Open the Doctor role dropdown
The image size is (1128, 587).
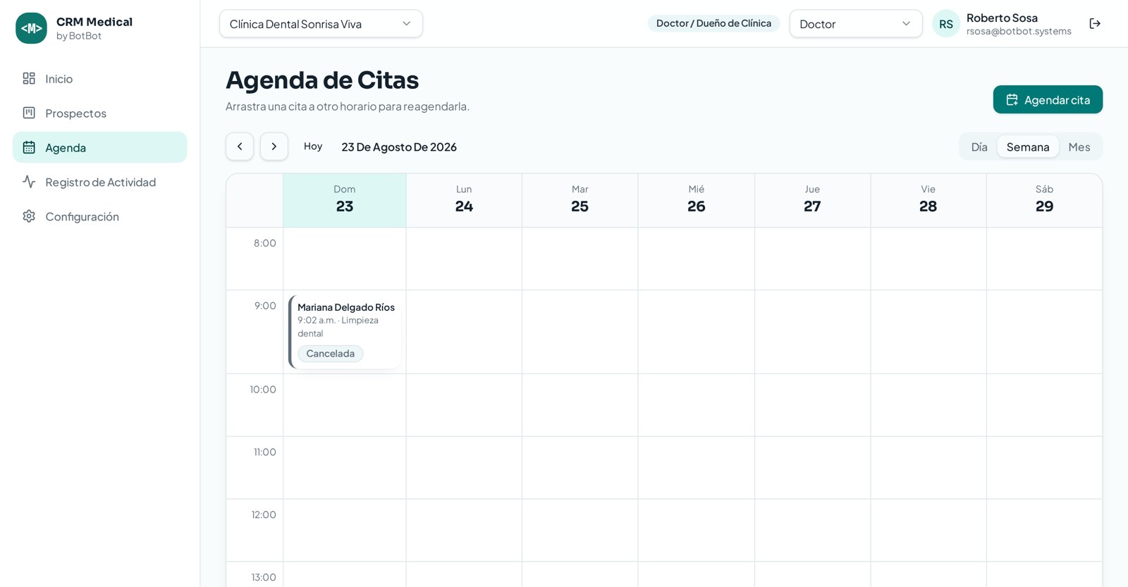(856, 24)
